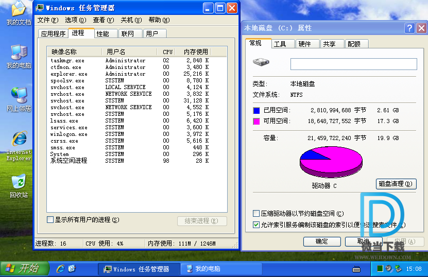Toggle 显示所有用户的进程 checkbox
Screen dimensions: 428x277
(x=50, y=220)
